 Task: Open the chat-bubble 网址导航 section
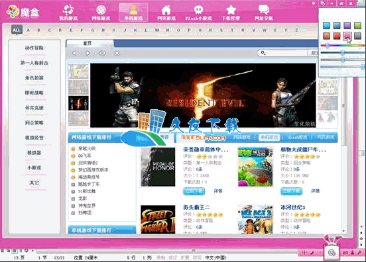click(264, 12)
